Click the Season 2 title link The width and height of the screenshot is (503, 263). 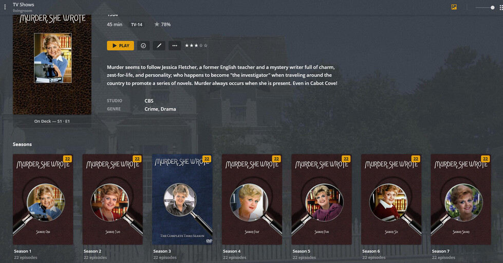tap(92, 251)
